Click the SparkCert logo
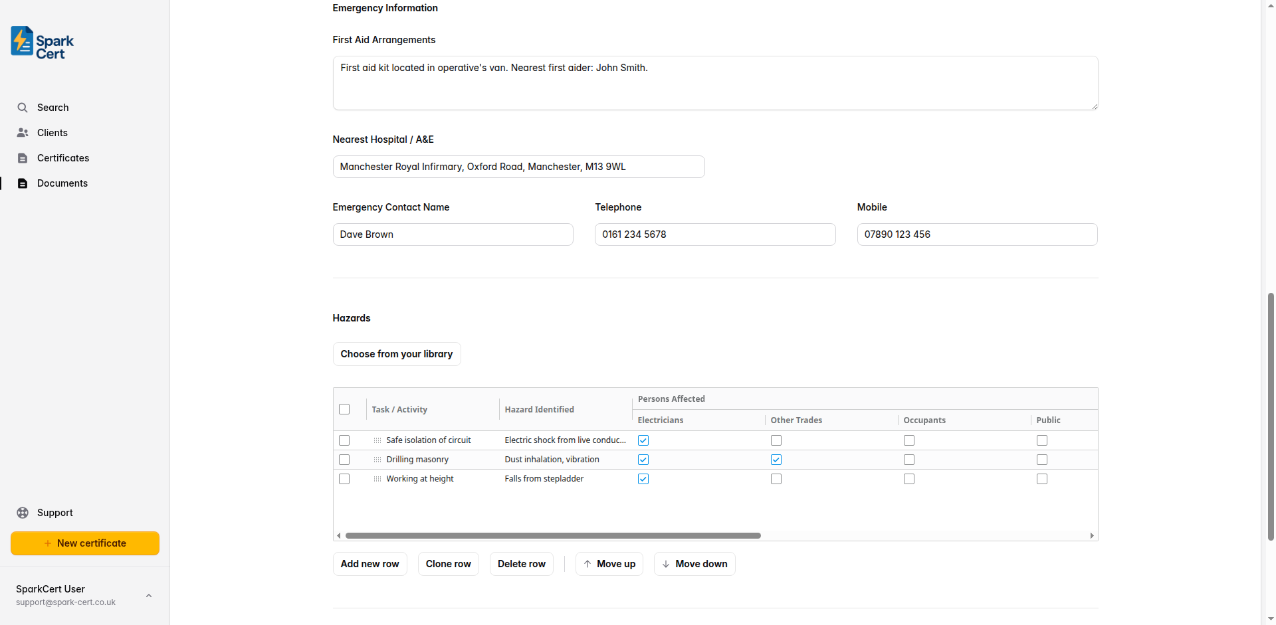1276x625 pixels. (41, 42)
